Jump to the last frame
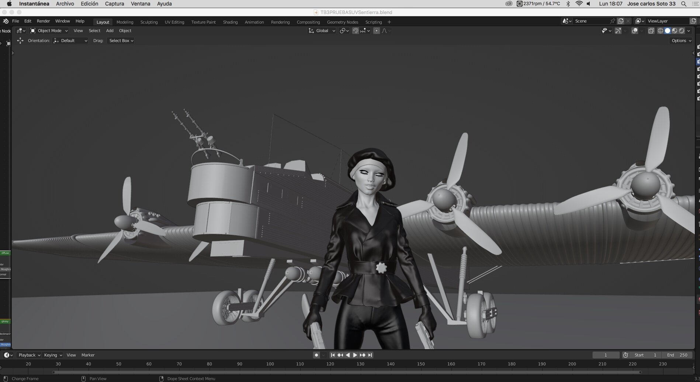The width and height of the screenshot is (700, 382). point(370,355)
